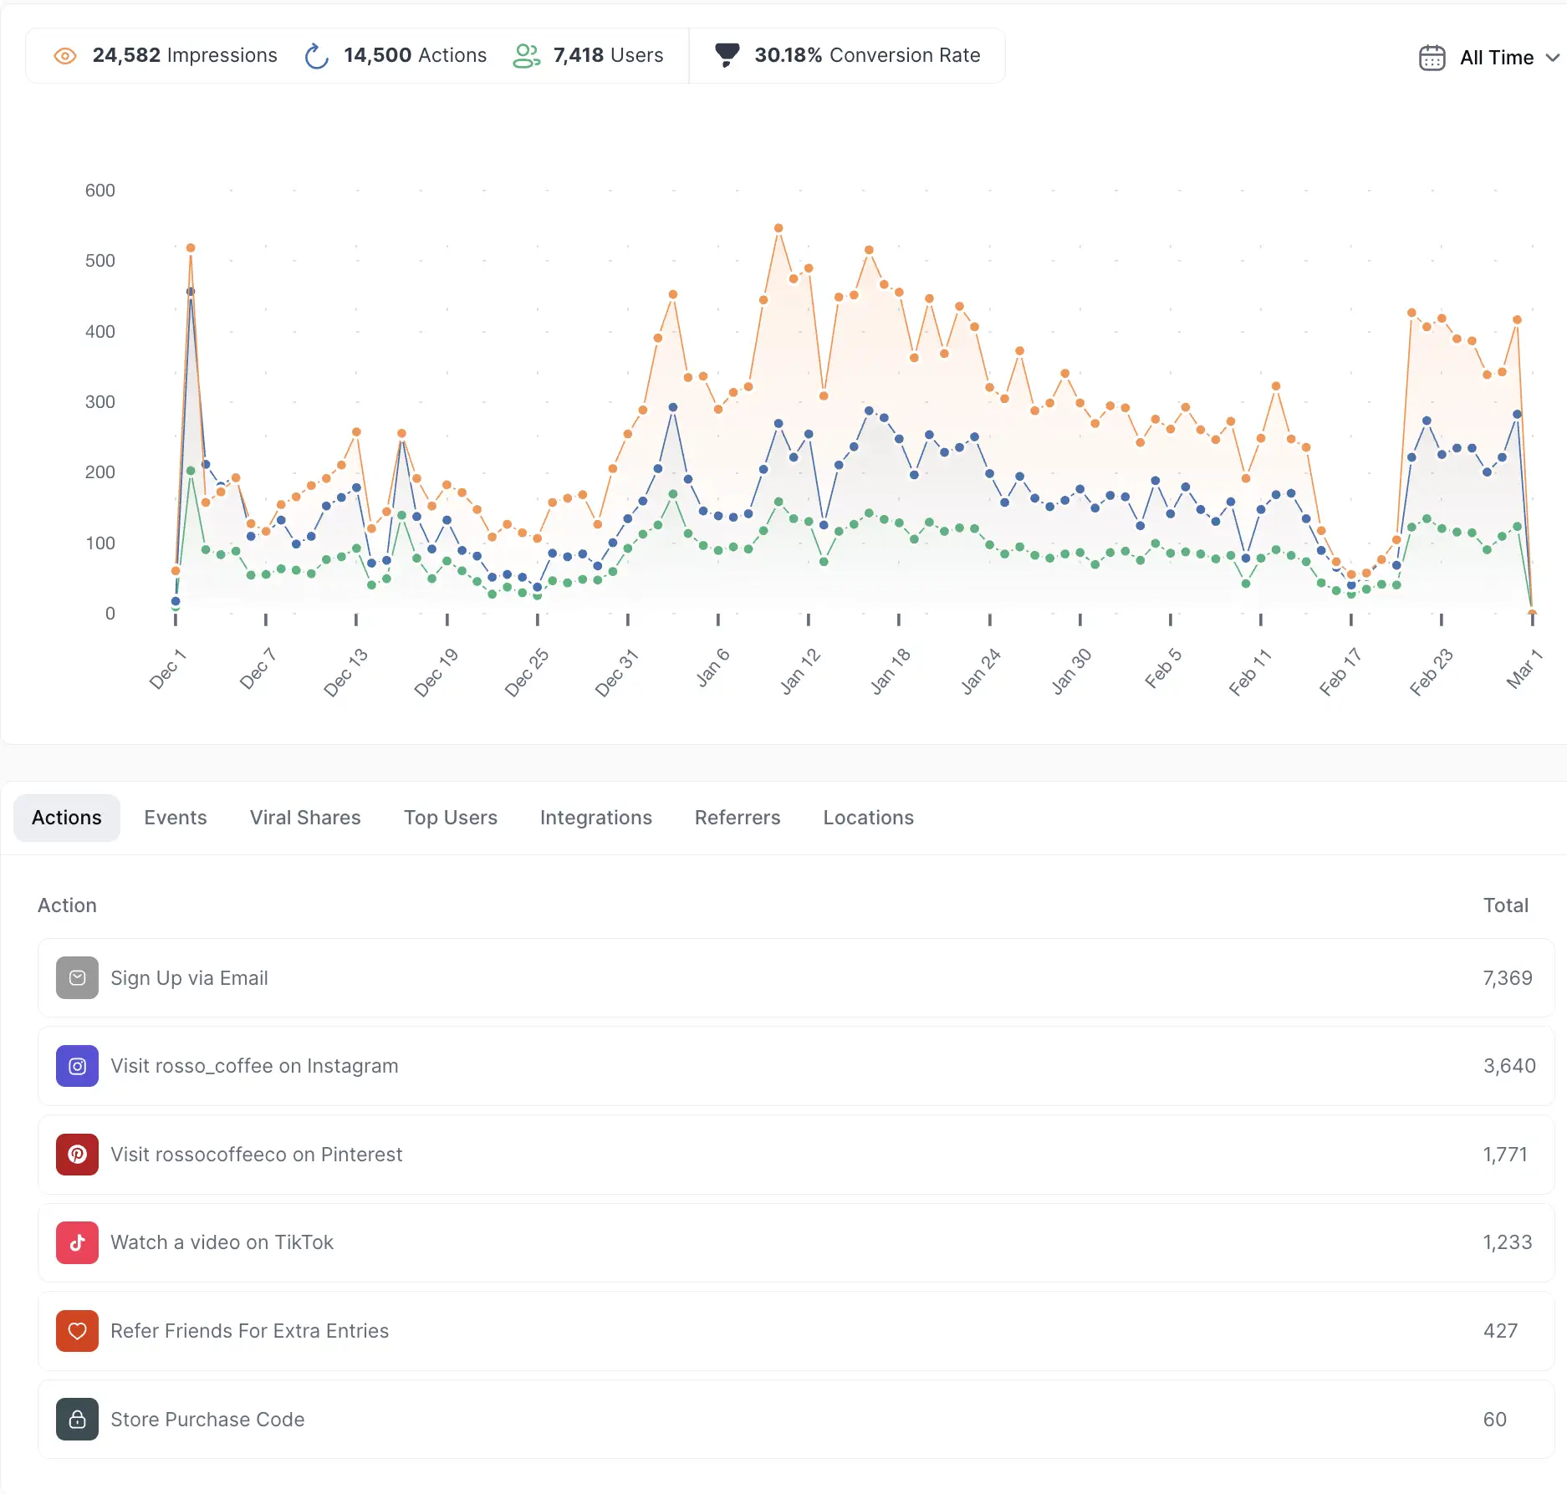Click the Impressions eye icon
1567x1494 pixels.
coord(65,56)
